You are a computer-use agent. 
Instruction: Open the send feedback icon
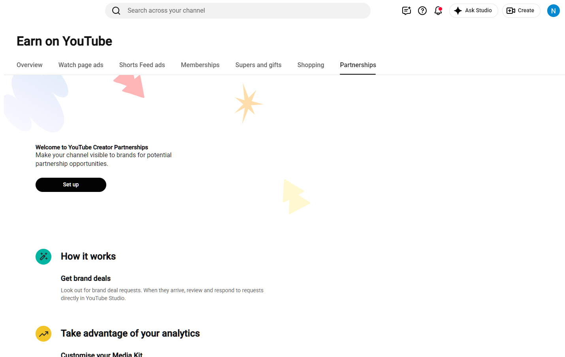tap(407, 11)
